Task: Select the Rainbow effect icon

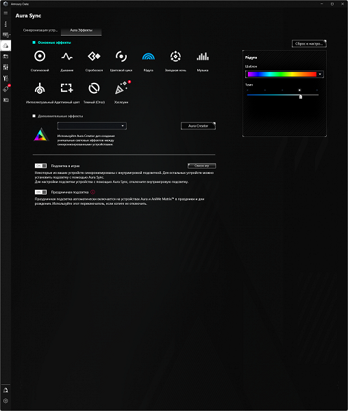Action: coord(149,56)
